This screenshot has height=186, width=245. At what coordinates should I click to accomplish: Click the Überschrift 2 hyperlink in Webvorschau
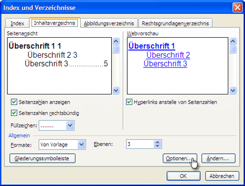tap(168, 55)
